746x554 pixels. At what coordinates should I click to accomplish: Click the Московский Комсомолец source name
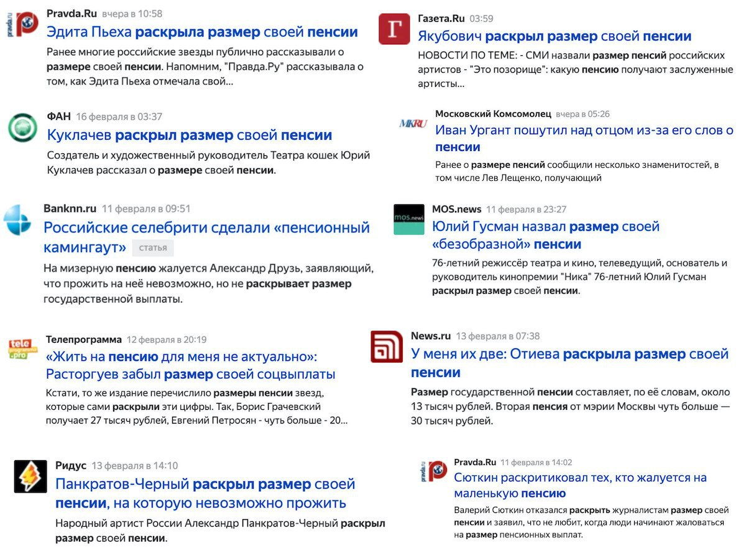click(x=493, y=114)
